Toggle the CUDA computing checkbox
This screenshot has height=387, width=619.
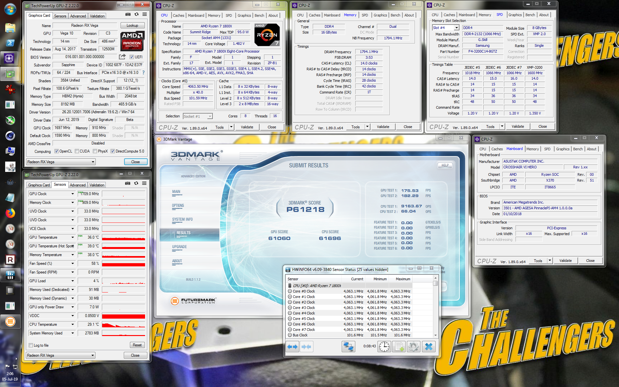coord(77,151)
